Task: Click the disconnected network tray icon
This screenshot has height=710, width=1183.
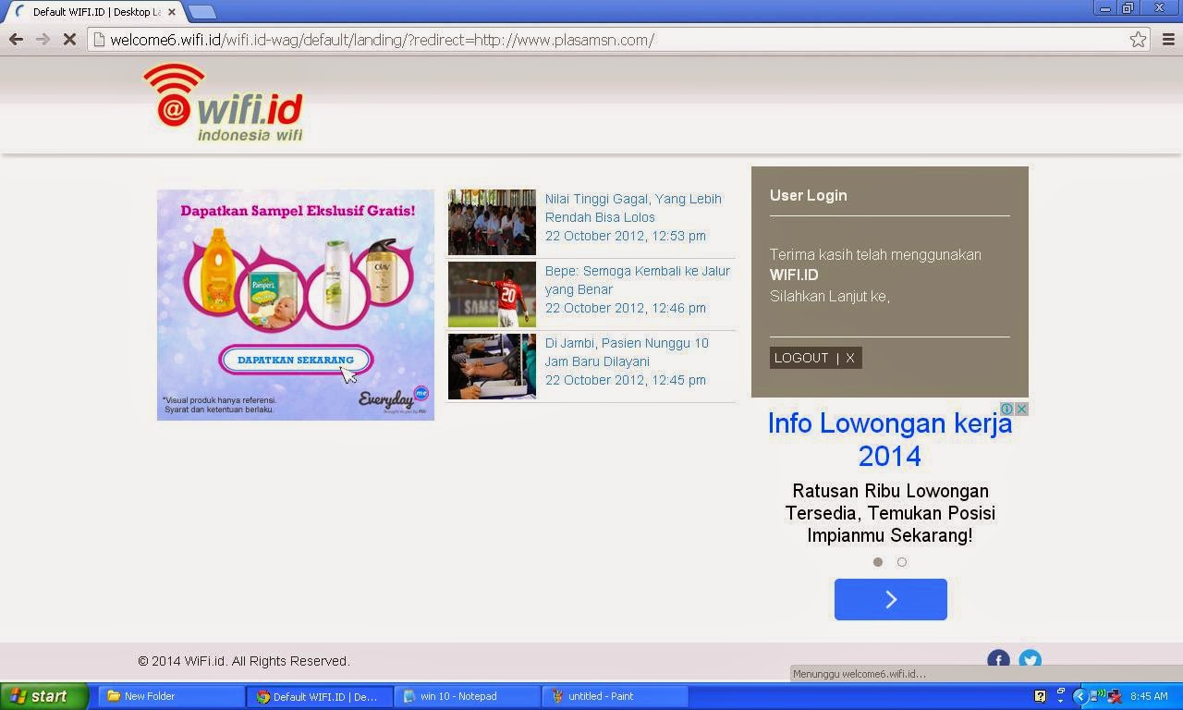Action: point(1114,696)
